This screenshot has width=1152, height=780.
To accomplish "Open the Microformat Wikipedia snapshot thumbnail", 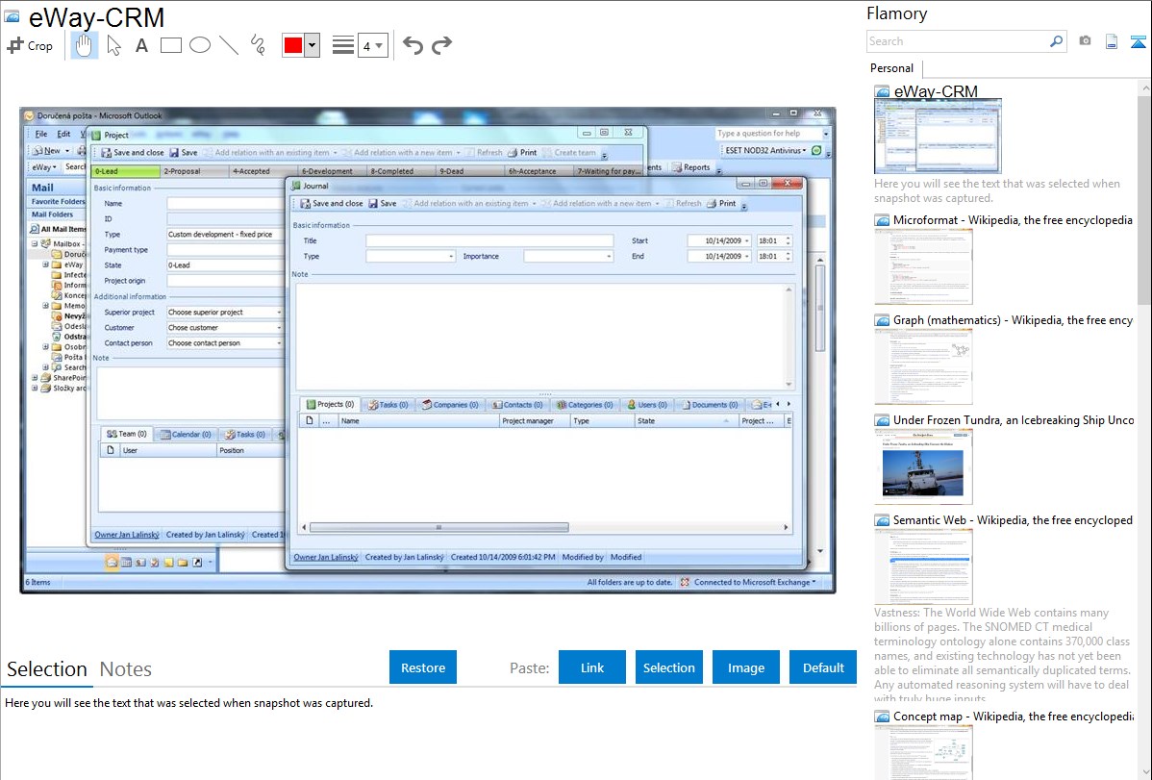I will (923, 266).
